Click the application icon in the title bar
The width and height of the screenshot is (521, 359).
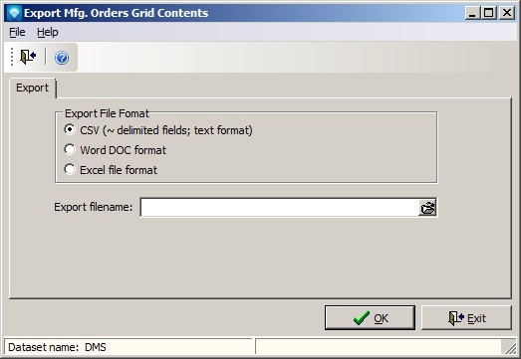[x=14, y=13]
